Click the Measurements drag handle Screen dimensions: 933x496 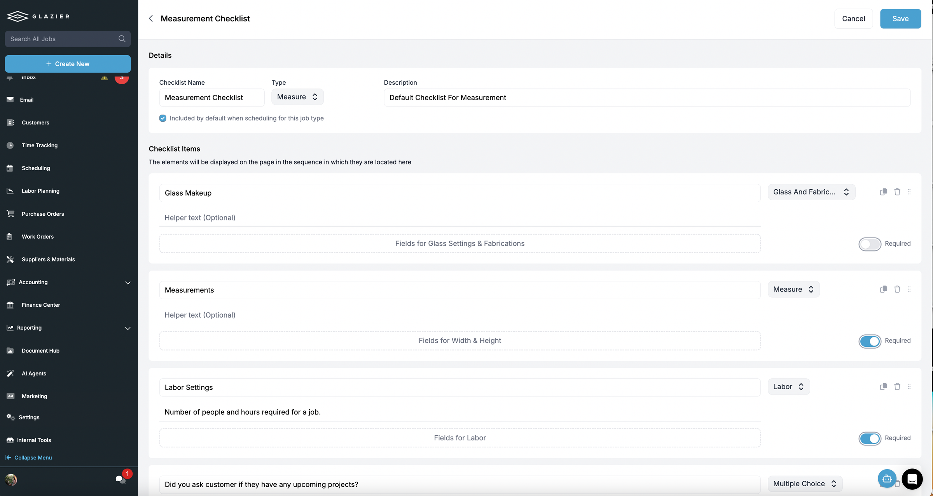[909, 289]
